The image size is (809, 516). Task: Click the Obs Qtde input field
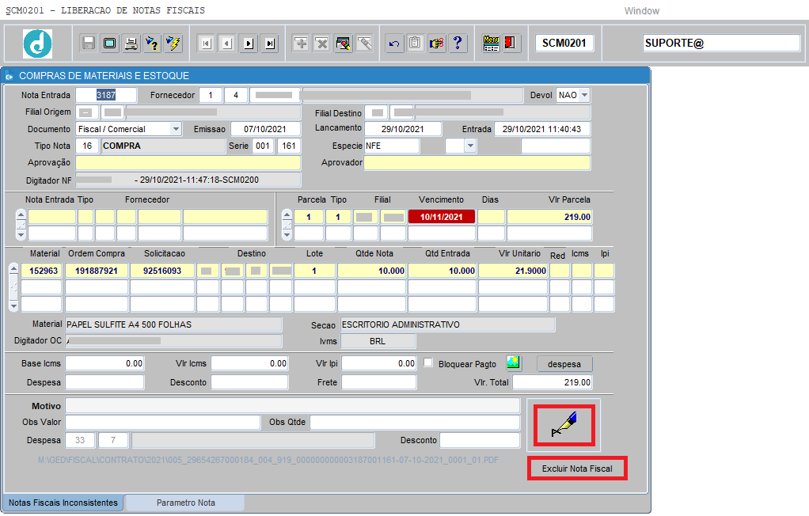pos(415,422)
